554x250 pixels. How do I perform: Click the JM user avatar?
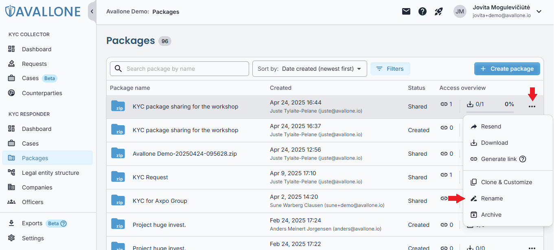[460, 11]
